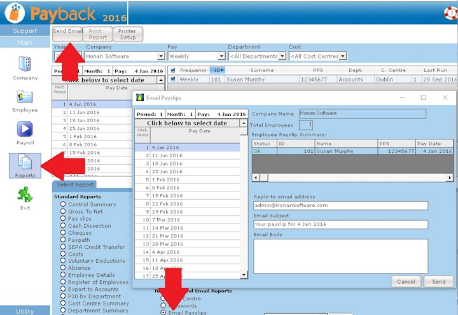458x315 pixels.
Task: Cancel the Email Payslips dialog
Action: (406, 281)
